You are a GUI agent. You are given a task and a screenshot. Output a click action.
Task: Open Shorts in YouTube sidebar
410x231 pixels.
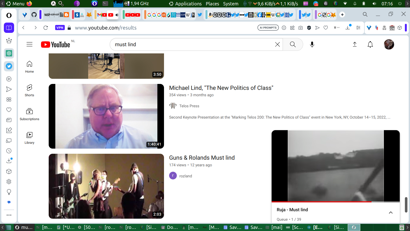pyautogui.click(x=29, y=90)
